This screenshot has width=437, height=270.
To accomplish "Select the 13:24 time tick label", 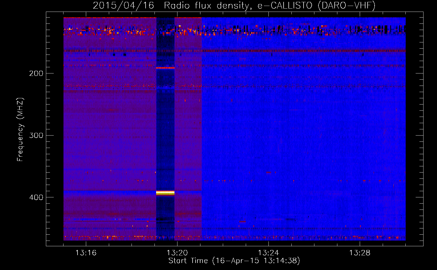I will [x=268, y=253].
